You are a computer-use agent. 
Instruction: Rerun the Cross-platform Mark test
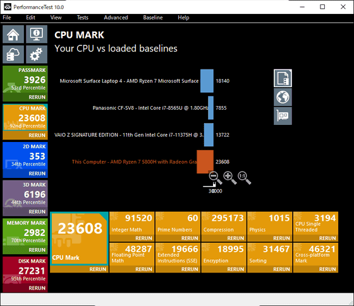point(315,269)
